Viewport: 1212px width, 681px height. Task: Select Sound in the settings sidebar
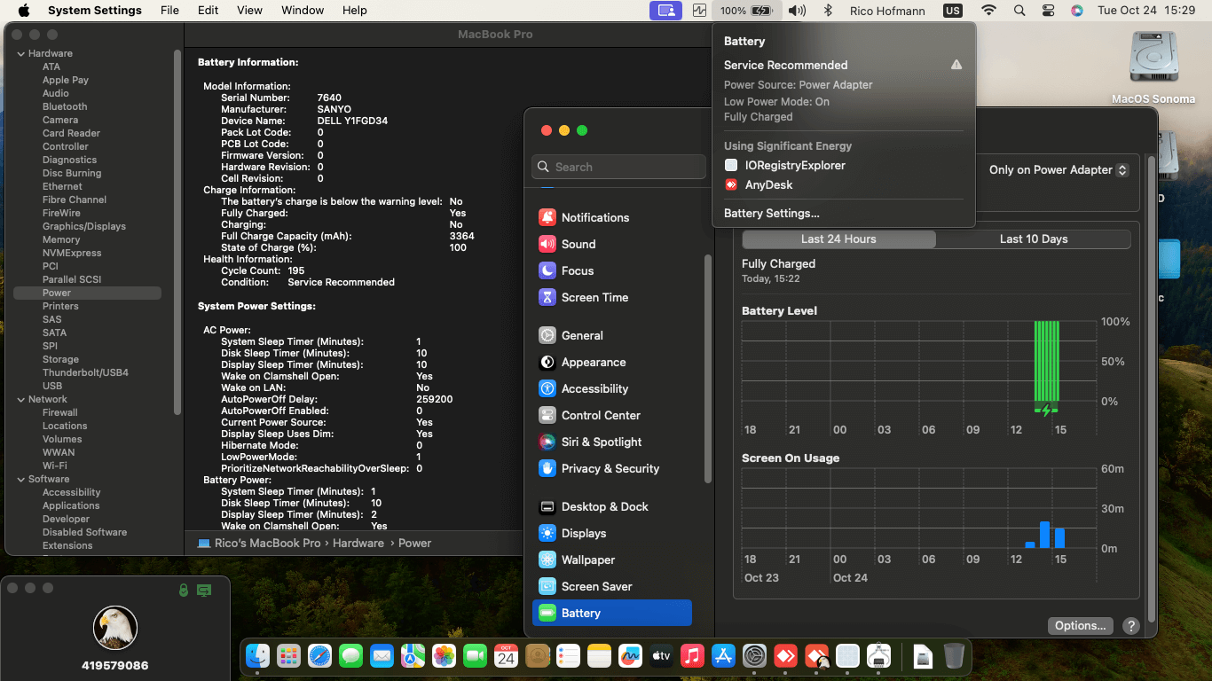coord(578,244)
